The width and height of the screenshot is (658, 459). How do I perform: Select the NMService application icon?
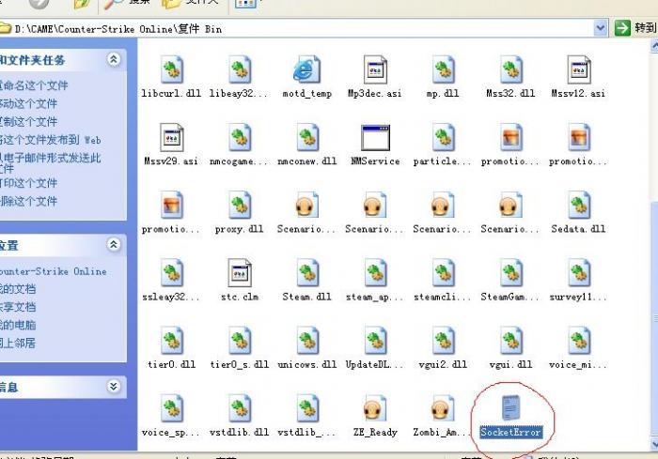tap(375, 137)
